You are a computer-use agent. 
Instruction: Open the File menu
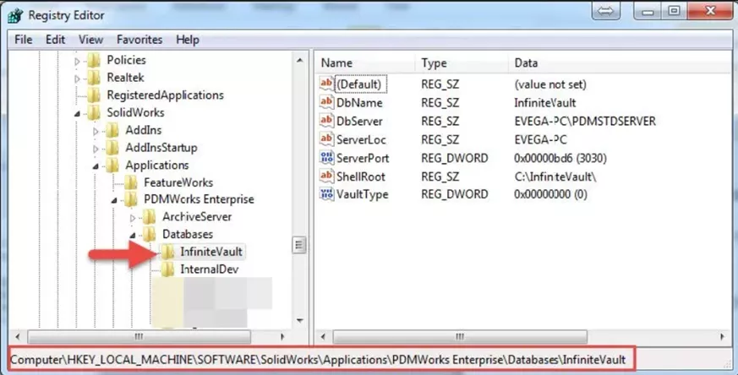click(x=23, y=40)
